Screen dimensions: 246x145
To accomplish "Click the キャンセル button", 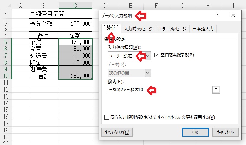I will (225, 132).
